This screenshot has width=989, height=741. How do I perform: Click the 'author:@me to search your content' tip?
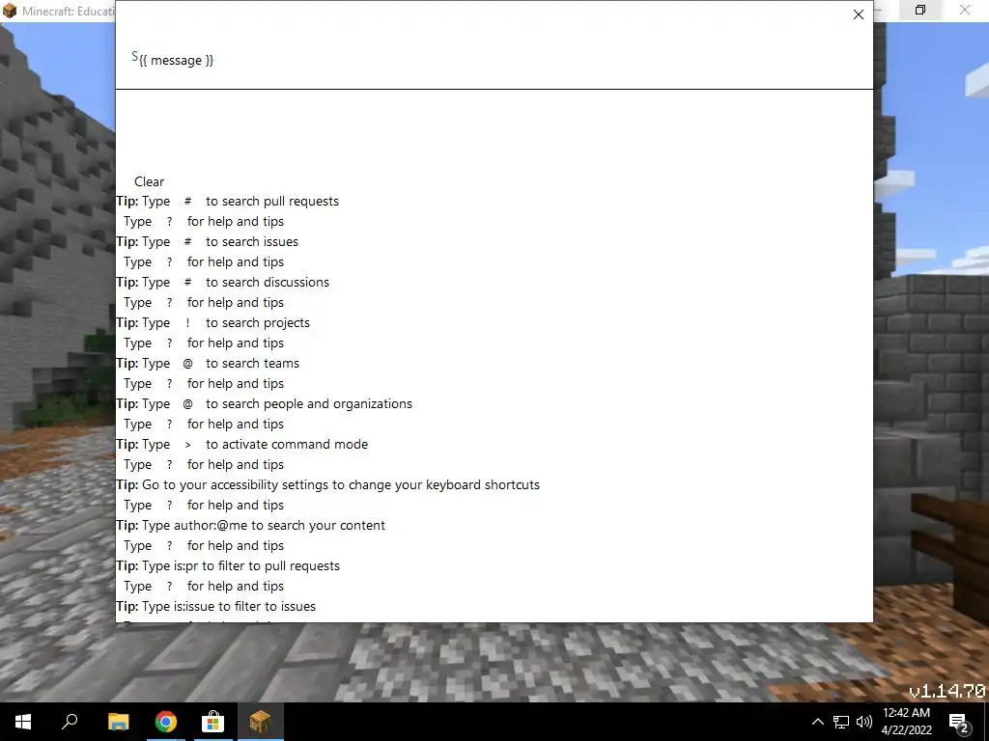click(250, 525)
